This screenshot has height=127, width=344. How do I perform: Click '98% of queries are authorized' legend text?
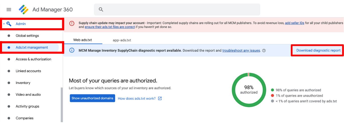298,90
